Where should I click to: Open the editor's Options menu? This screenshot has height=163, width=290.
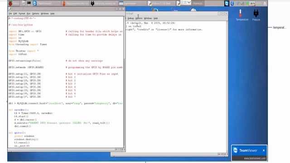(x=35, y=14)
